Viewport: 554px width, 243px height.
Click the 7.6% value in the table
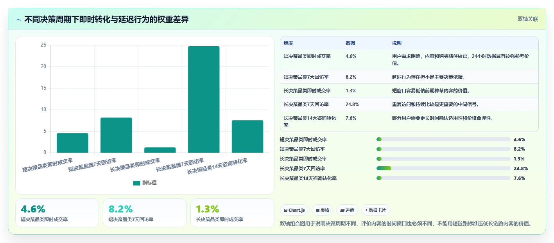coord(351,118)
